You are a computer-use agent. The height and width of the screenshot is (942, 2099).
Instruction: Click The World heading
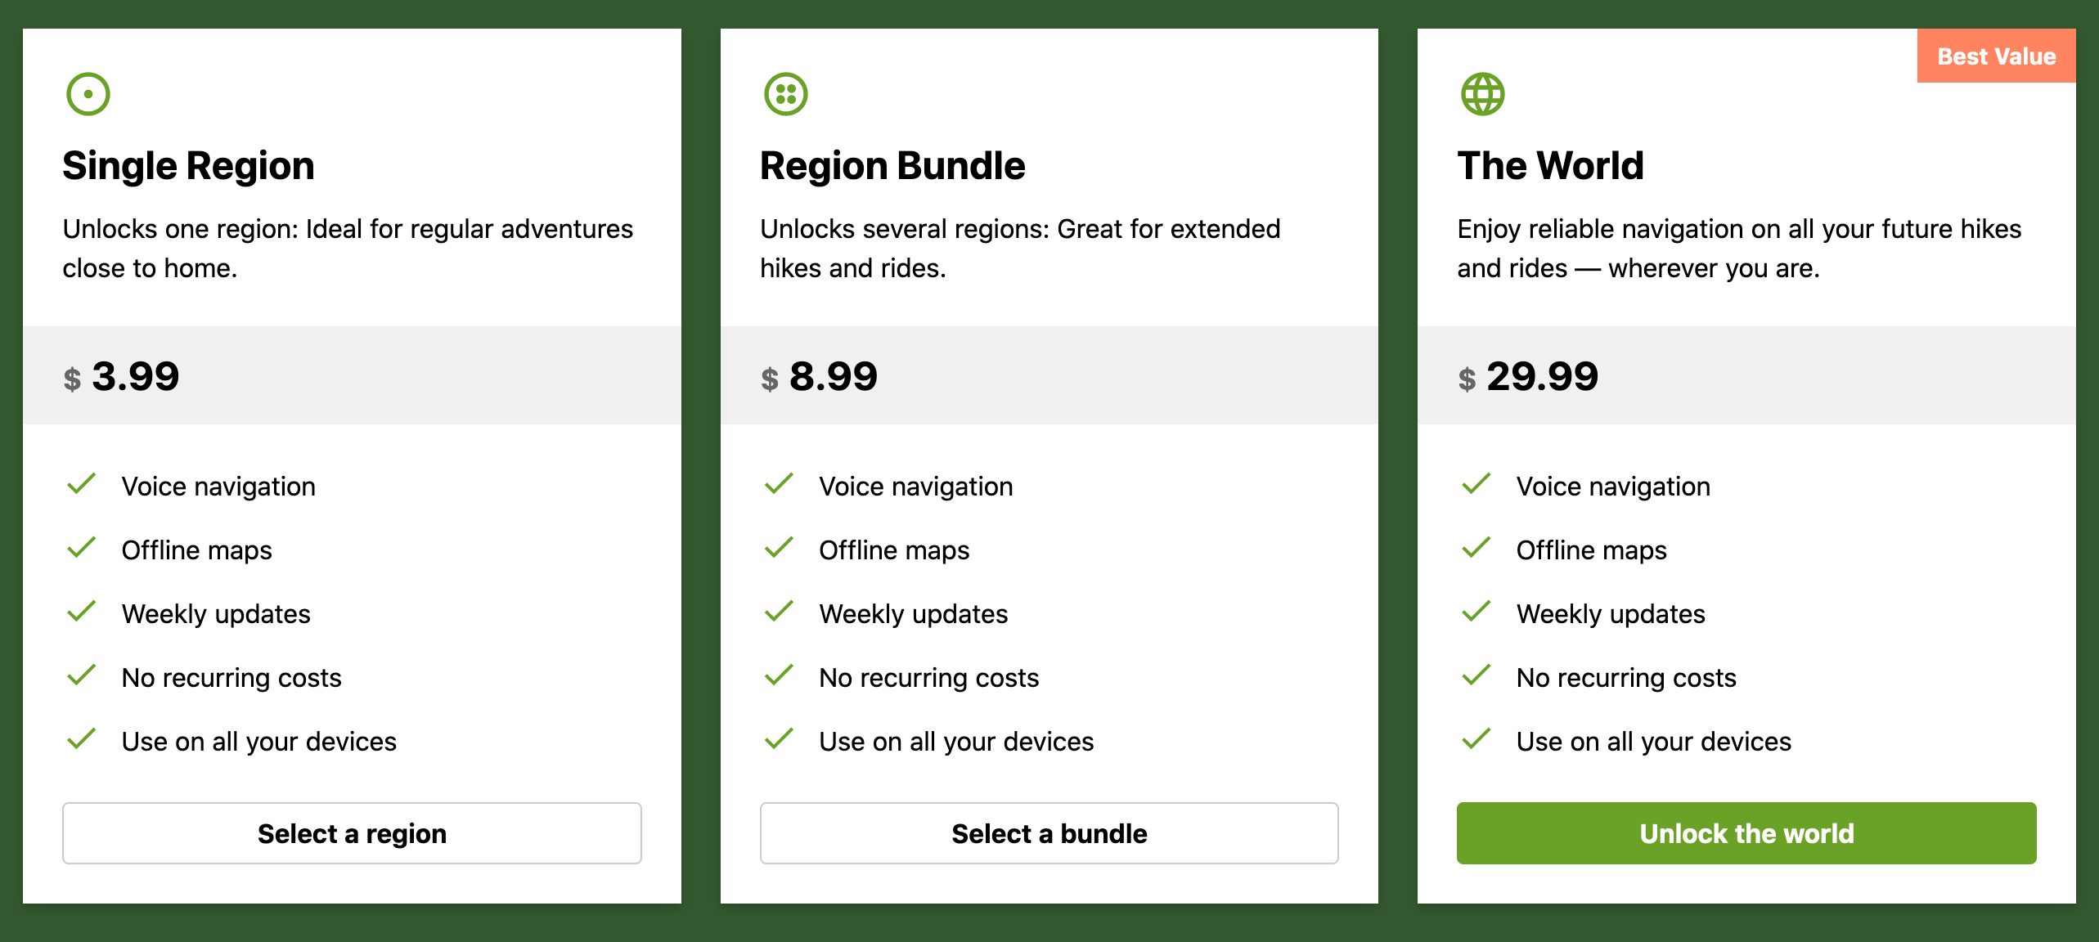(x=1550, y=166)
